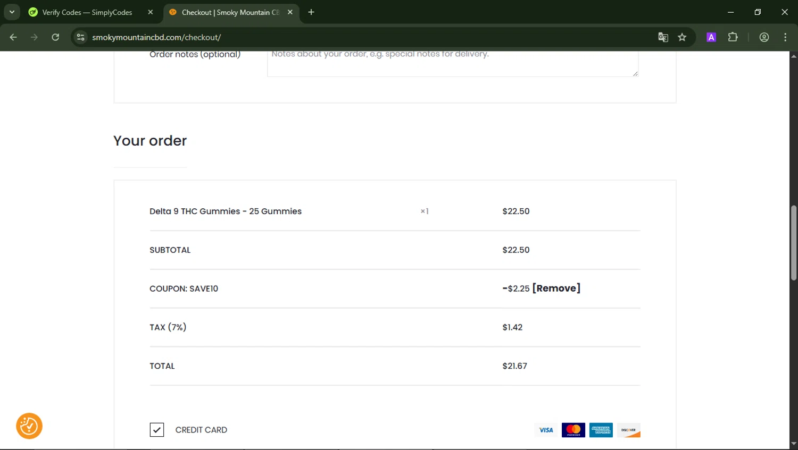Screen dimensions: 798x450
Task: Open a new browser tab
Action: pyautogui.click(x=311, y=12)
